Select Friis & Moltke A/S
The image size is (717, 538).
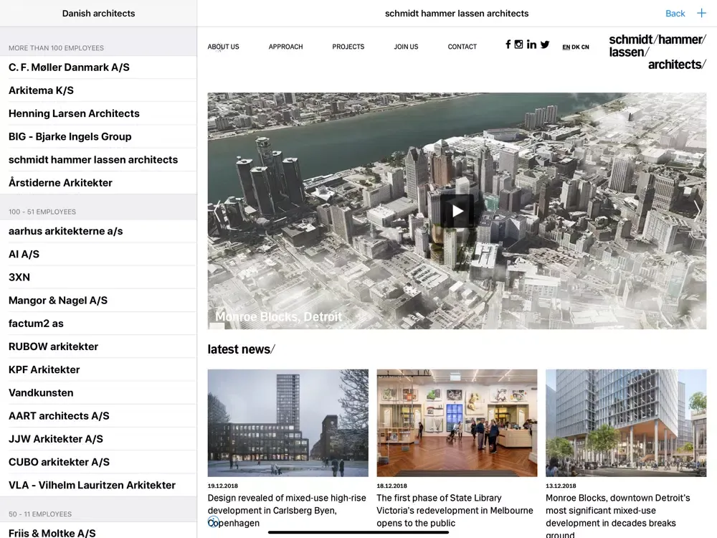tap(98, 532)
